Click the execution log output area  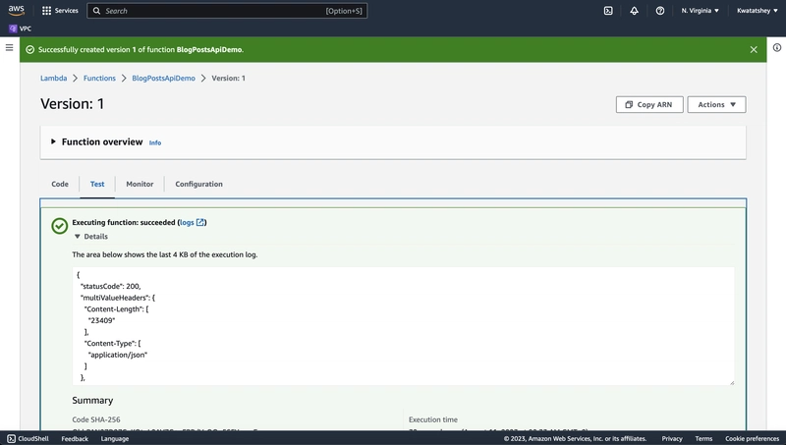(403, 326)
